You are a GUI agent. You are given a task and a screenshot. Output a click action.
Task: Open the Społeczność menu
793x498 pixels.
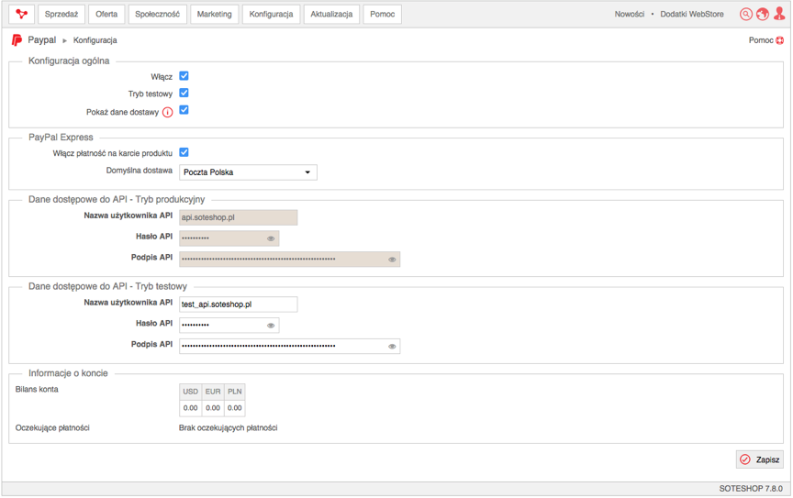point(157,14)
